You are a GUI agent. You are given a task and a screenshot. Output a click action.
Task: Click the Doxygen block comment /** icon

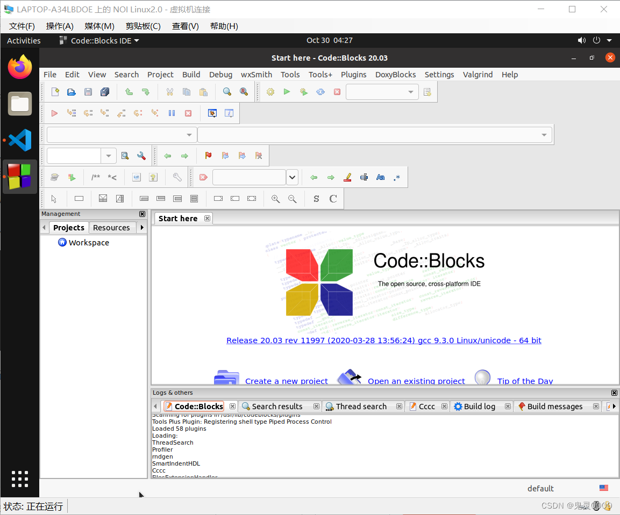pyautogui.click(x=96, y=177)
